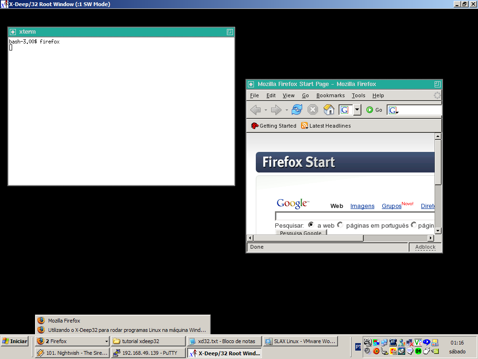Switch to 192.168.49.139 PuTTY taskbar button
Viewport: 478px width, 359px height.
(148, 353)
